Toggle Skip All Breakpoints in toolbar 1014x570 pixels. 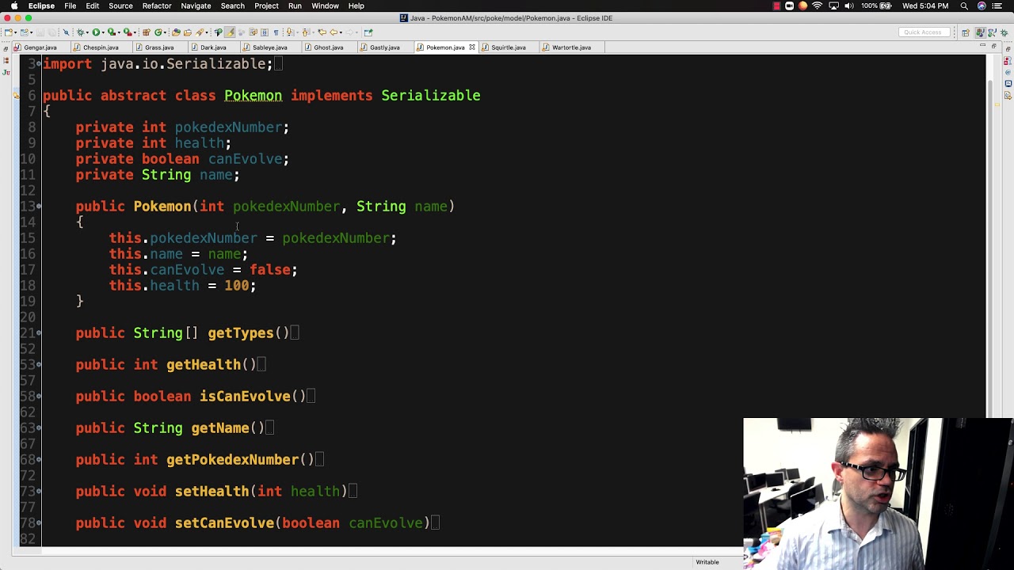[x=66, y=32]
